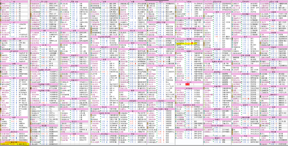Select the 한일시멘트 stock row
The width and height of the screenshot is (288, 146).
pyautogui.click(x=189, y=16)
